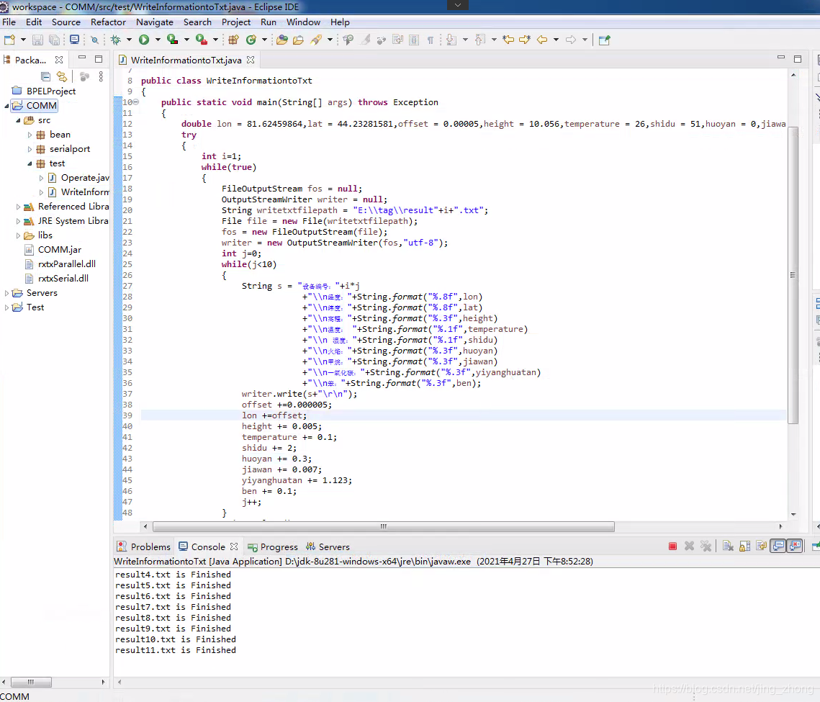Switch to the Progress tab
820x702 pixels.
pyautogui.click(x=272, y=546)
